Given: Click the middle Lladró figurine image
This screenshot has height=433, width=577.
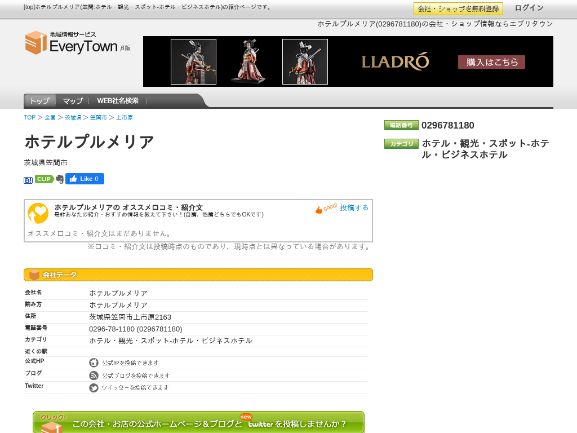Looking at the screenshot, I should coord(249,61).
